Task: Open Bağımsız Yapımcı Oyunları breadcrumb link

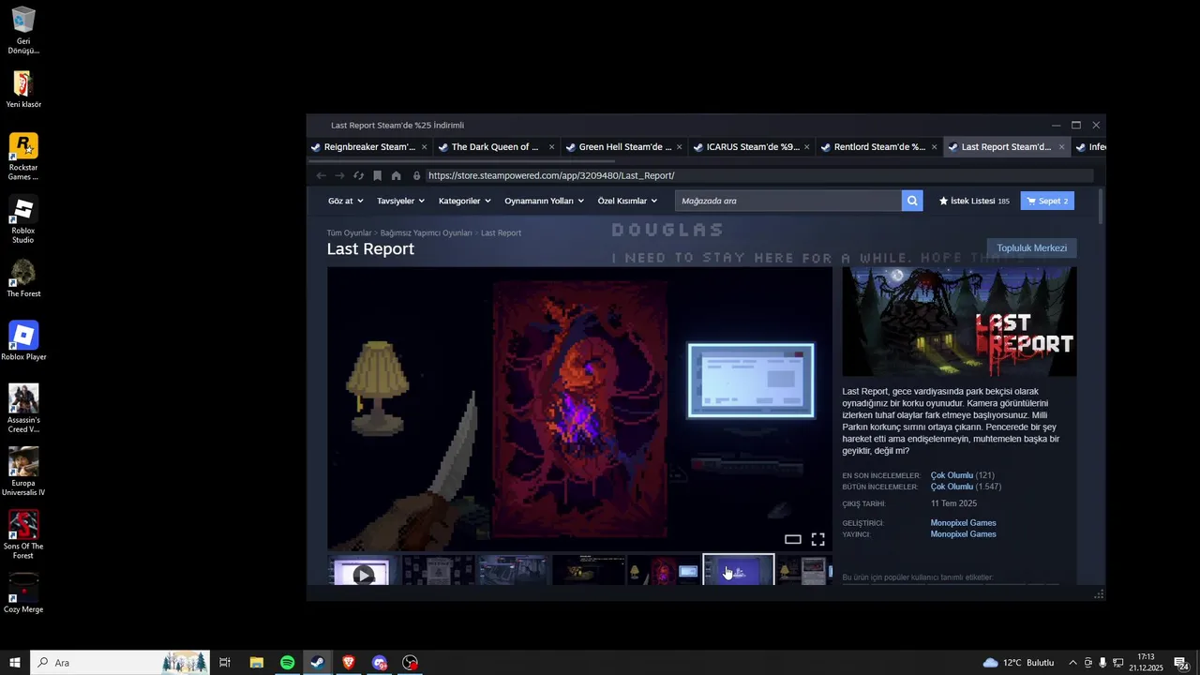Action: pos(427,232)
